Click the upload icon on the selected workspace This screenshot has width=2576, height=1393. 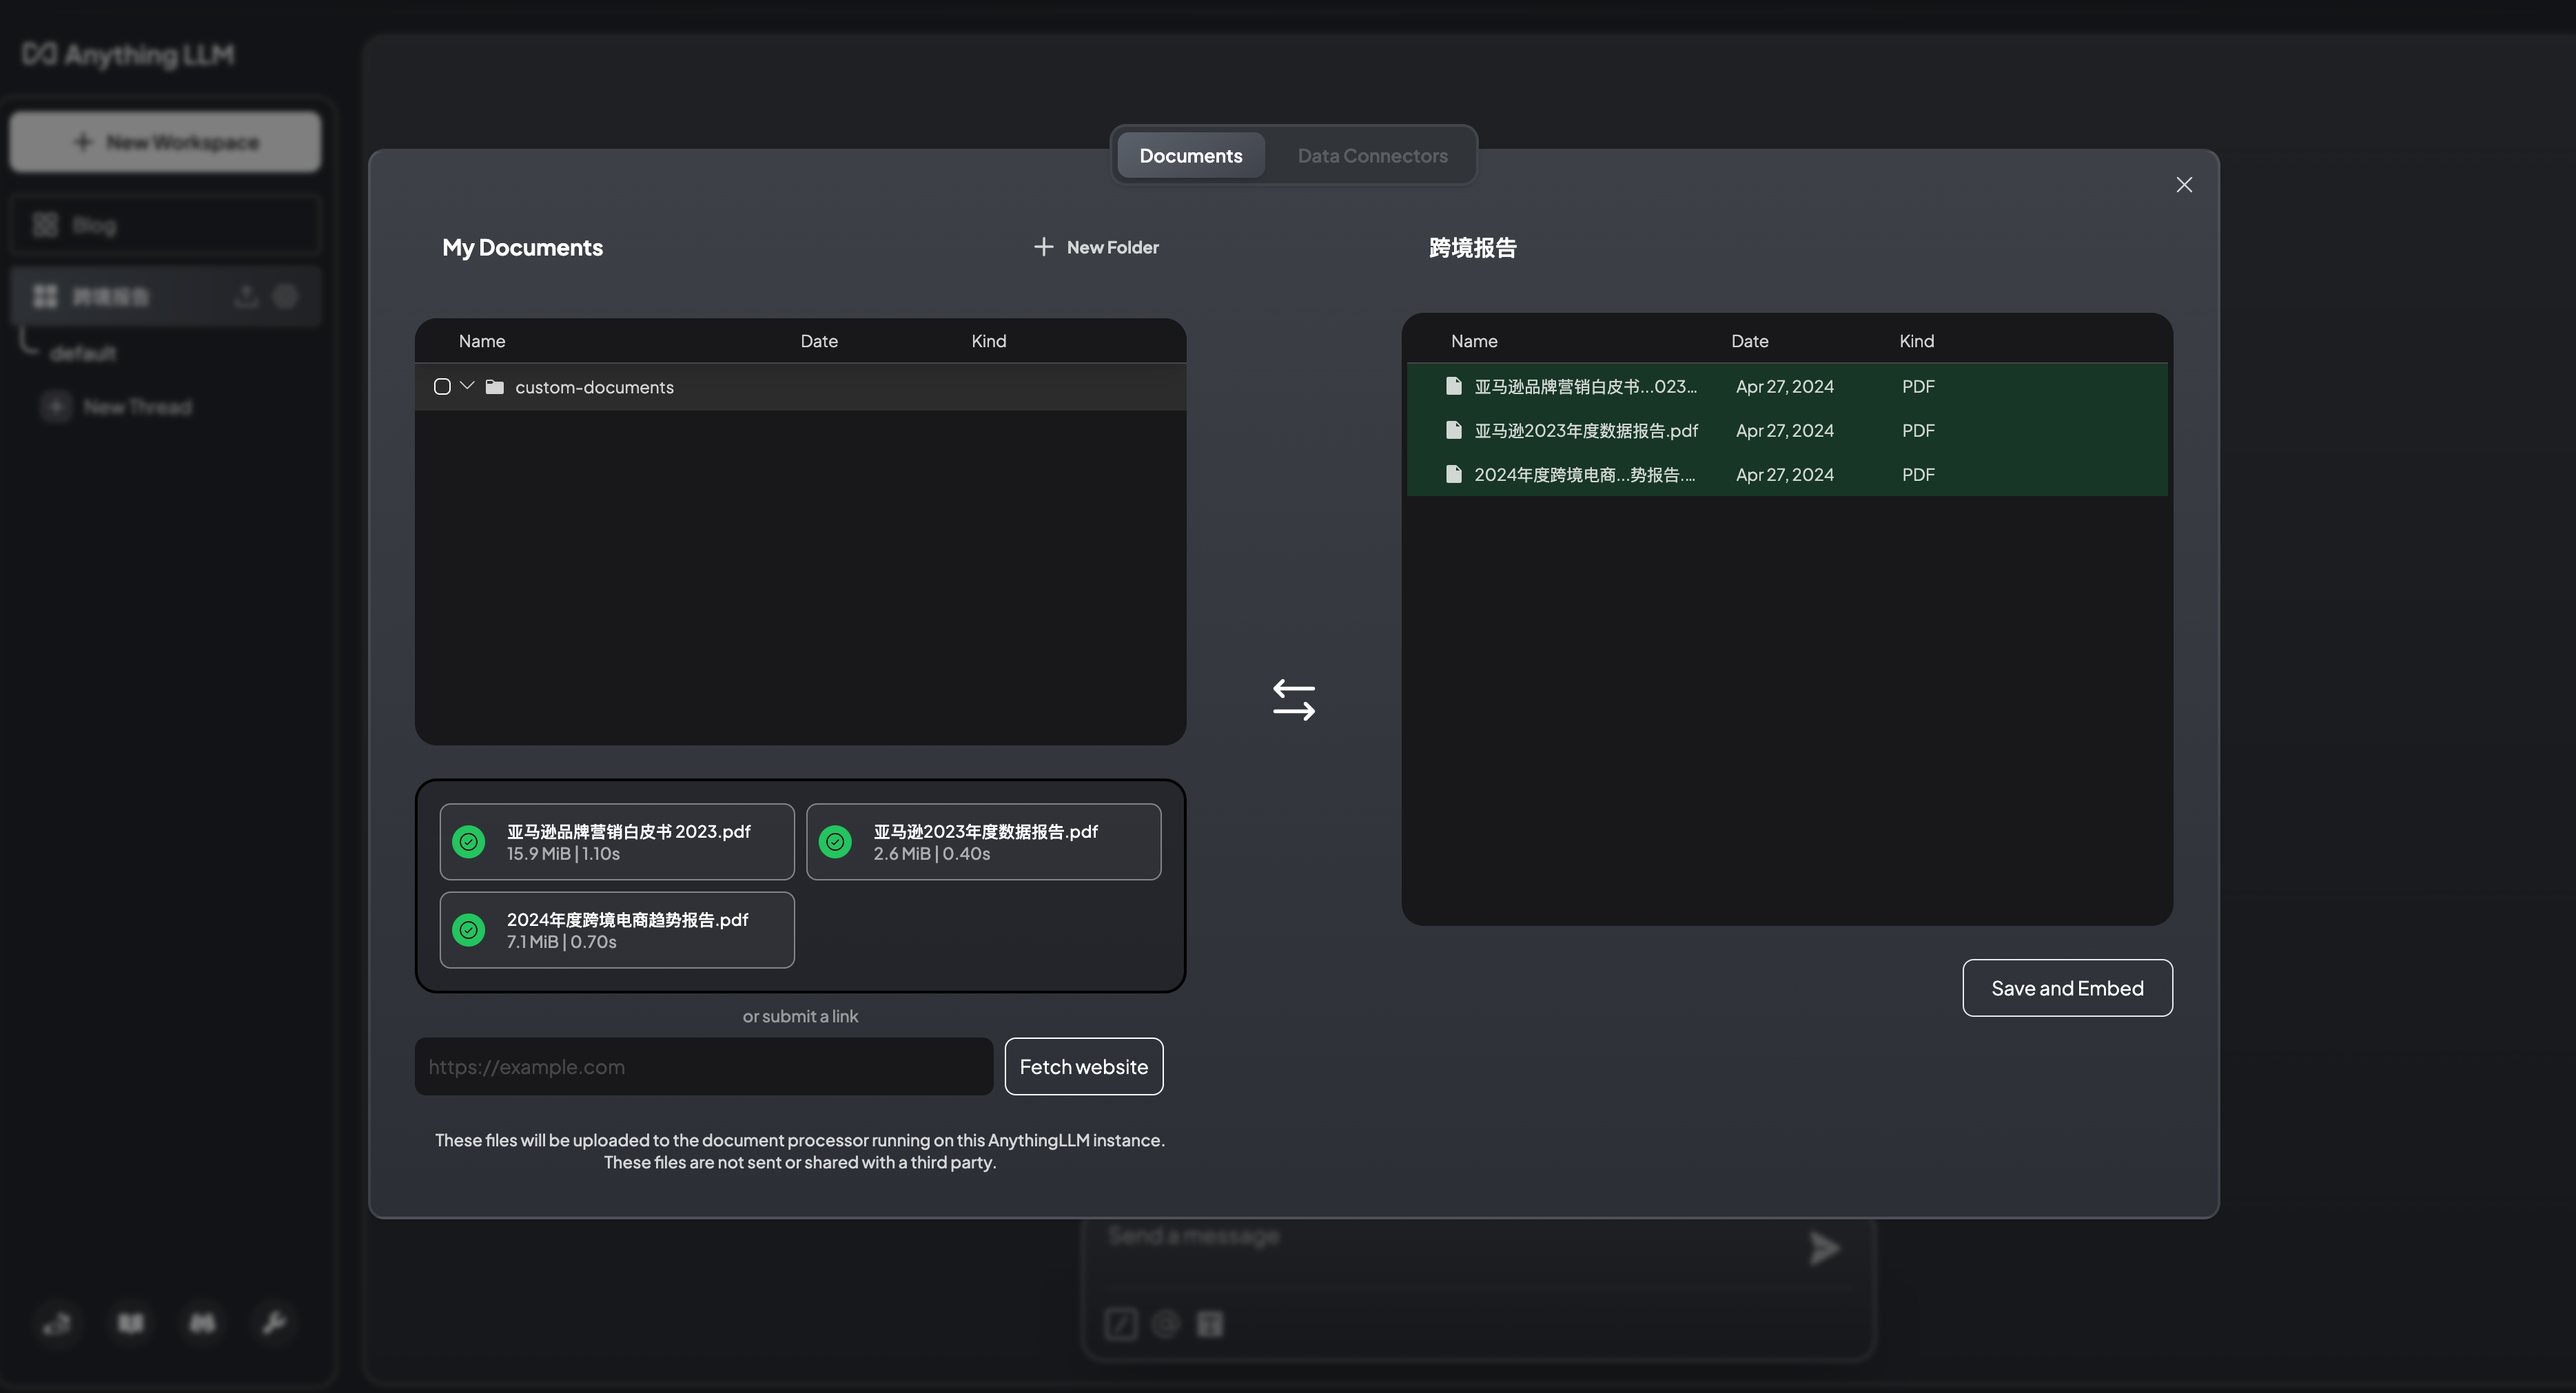(x=246, y=296)
